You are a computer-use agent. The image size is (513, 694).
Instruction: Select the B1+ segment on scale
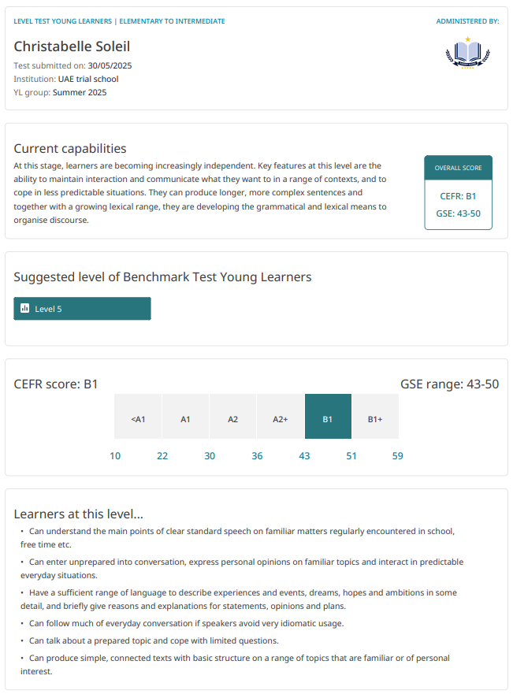tap(375, 419)
